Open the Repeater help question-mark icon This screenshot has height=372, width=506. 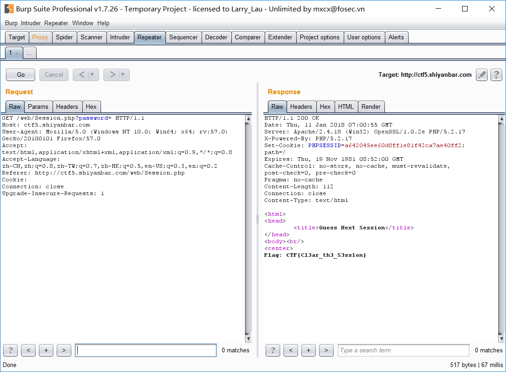tap(496, 75)
